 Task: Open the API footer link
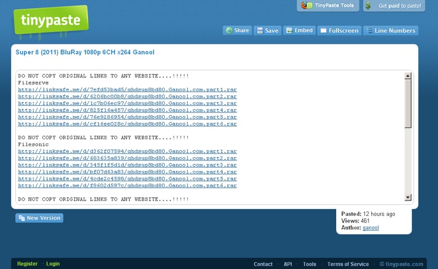[x=288, y=264]
